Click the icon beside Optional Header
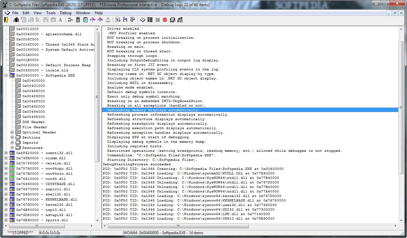Screen dimensions: 407x238 tap(18, 132)
